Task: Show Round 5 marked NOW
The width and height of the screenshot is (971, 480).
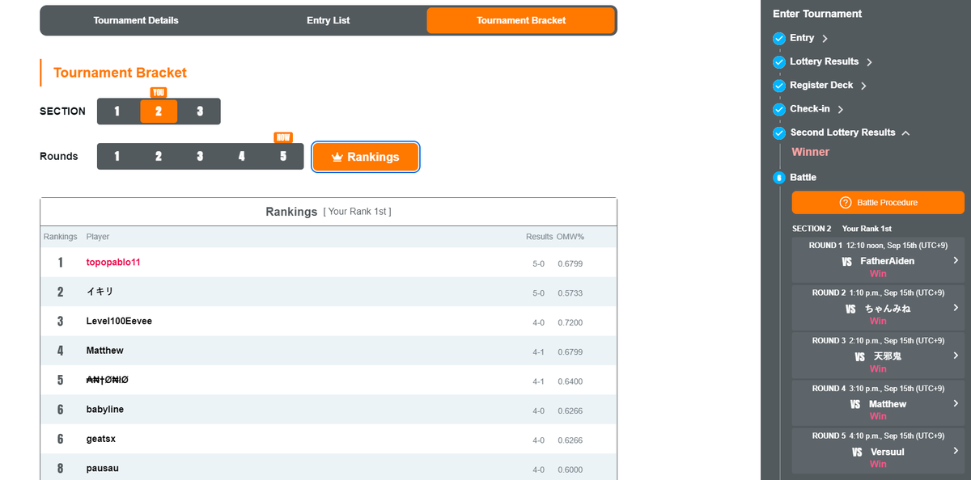Action: (283, 157)
